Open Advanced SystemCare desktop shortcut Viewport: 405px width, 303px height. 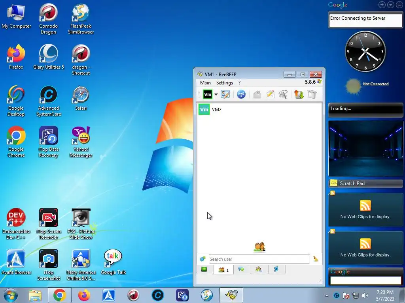(x=48, y=101)
